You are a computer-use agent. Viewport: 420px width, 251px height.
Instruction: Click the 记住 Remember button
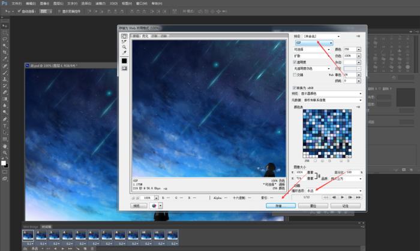tap(346, 206)
